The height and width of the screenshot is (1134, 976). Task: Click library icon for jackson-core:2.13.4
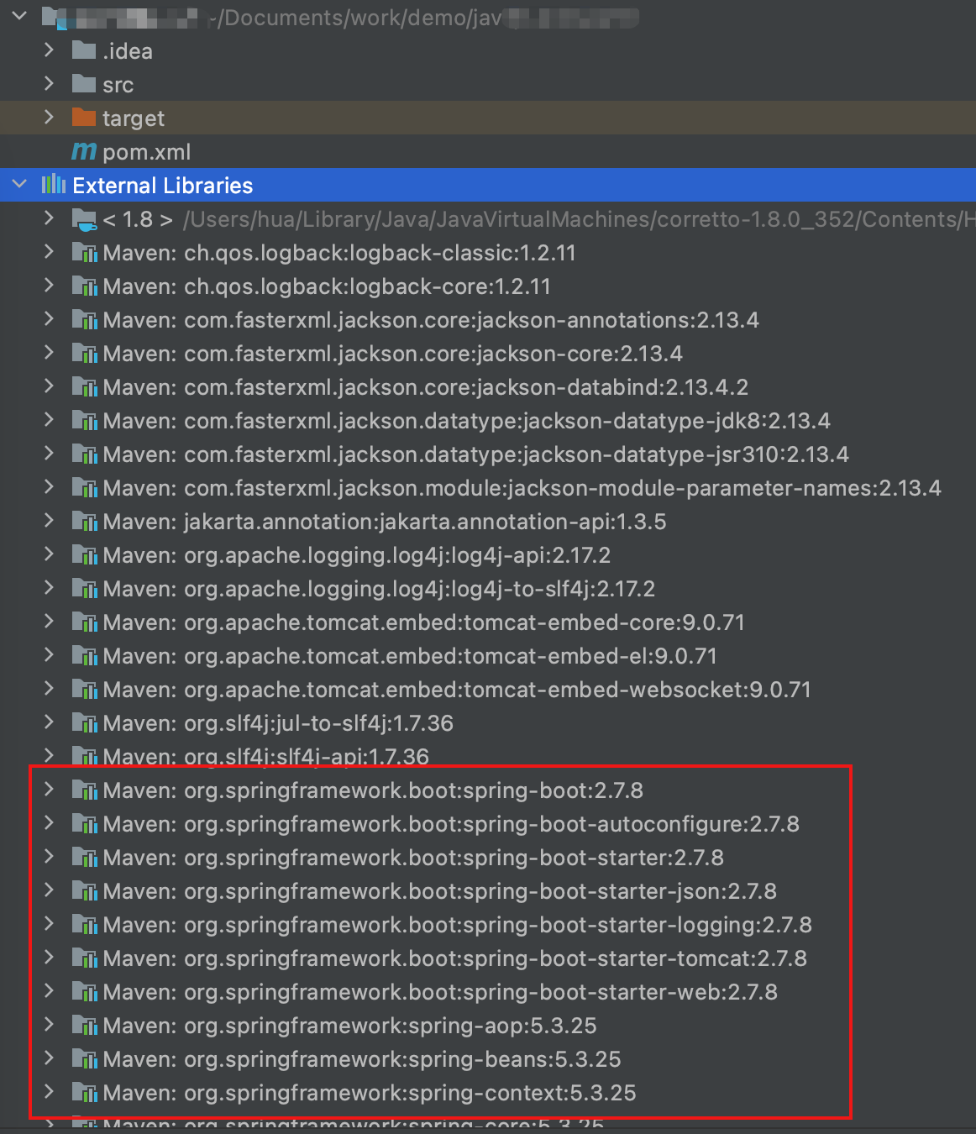(85, 354)
